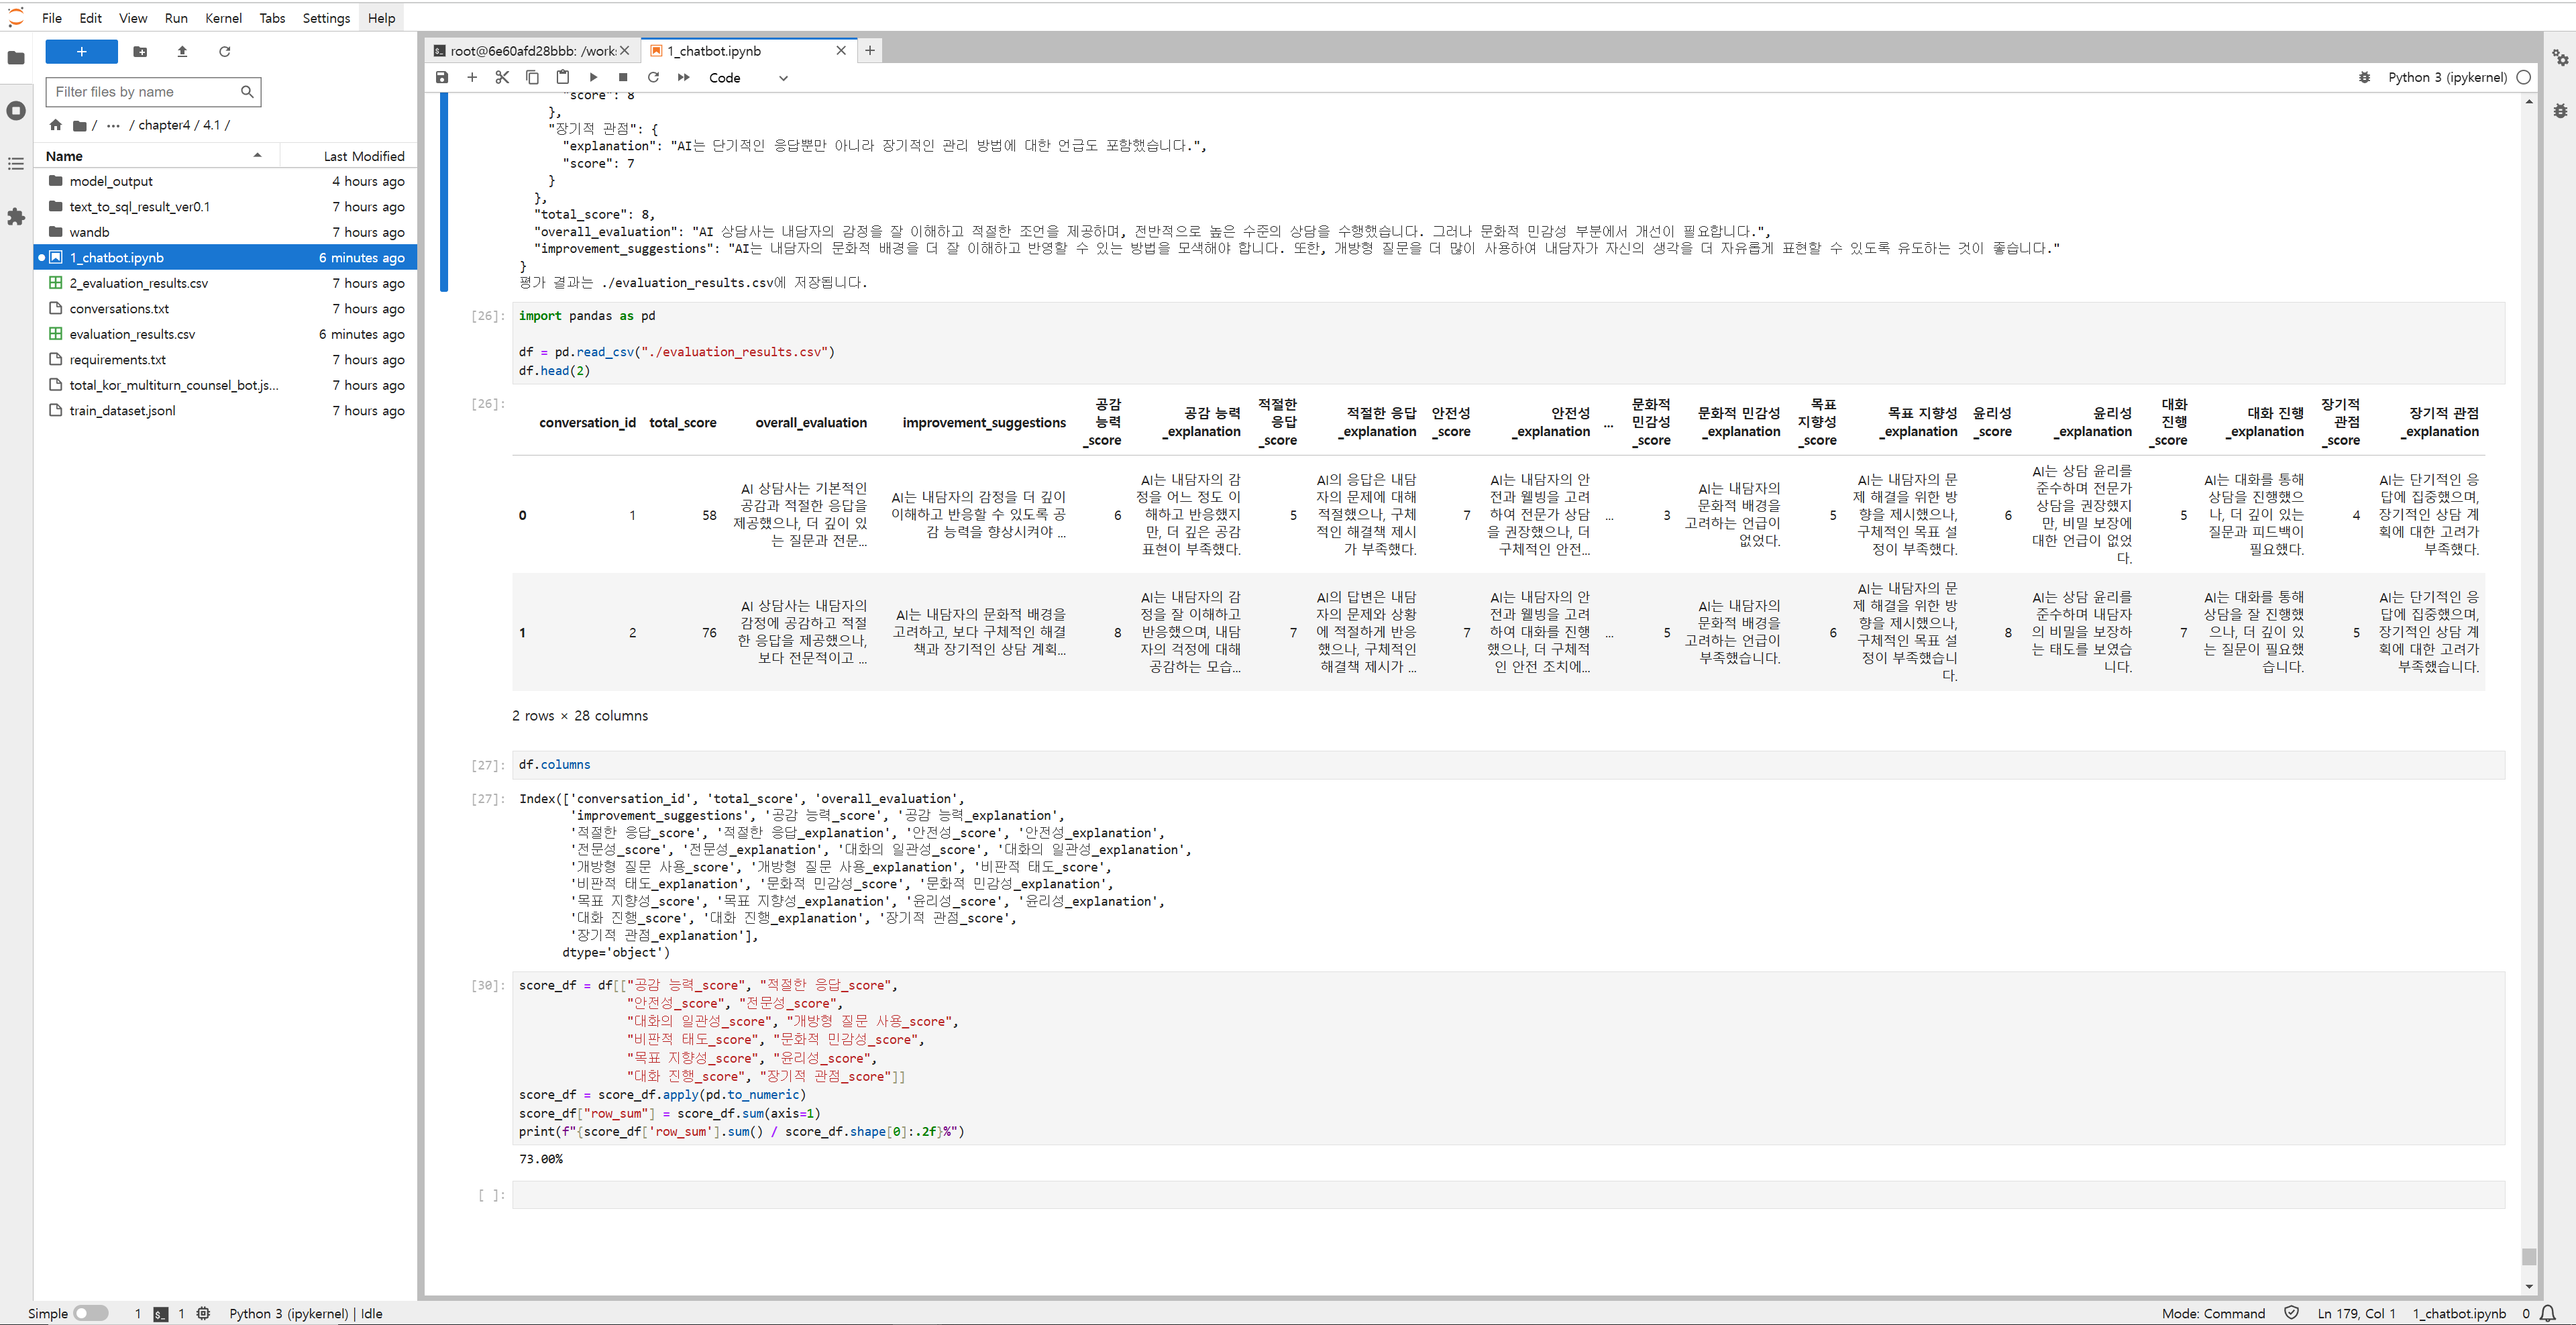2576x1325 pixels.
Task: Sort files by Name column header
Action: [64, 156]
